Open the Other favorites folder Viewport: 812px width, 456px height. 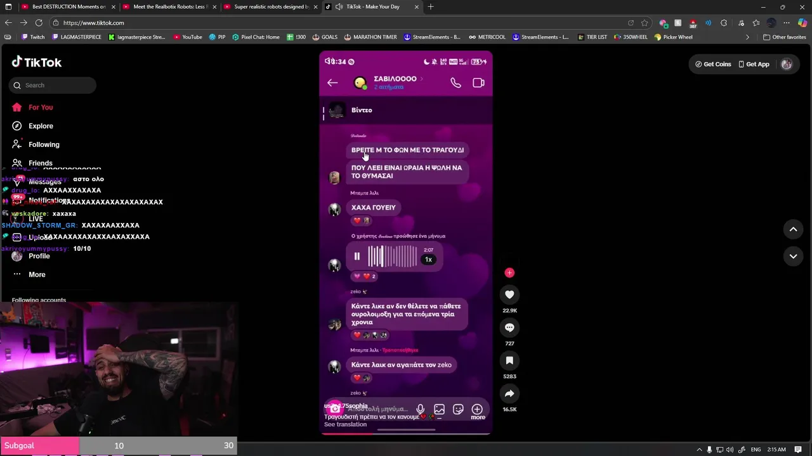pyautogui.click(x=785, y=37)
